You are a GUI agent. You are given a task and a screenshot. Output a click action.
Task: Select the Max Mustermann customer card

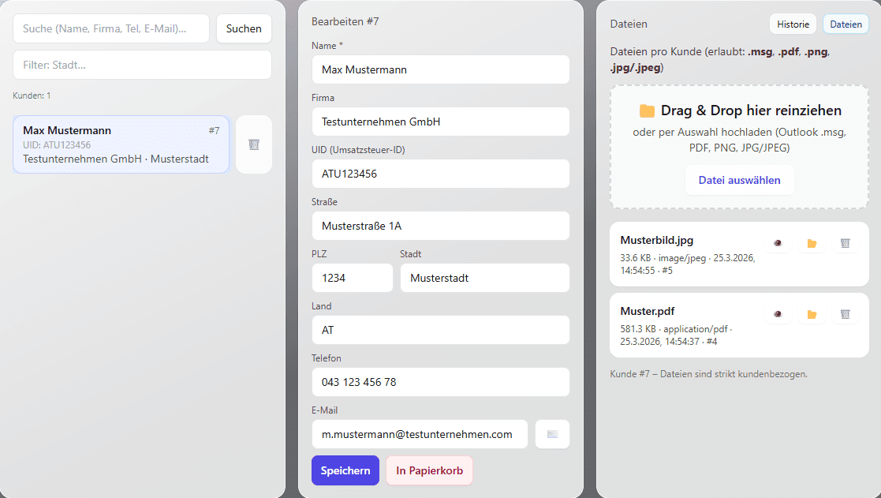(121, 144)
